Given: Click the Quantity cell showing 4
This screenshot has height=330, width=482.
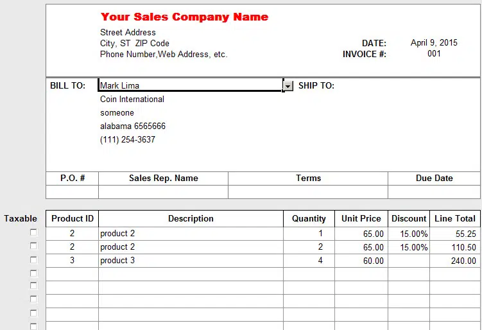Looking at the screenshot, I should (x=309, y=261).
